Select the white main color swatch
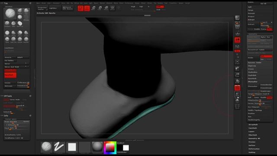This screenshot has height=156, width=277. tap(126, 148)
